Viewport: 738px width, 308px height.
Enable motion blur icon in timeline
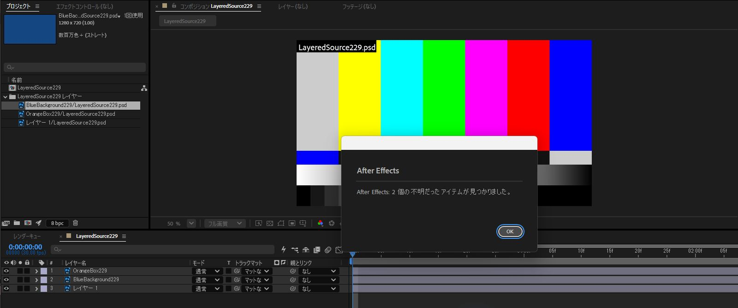click(x=328, y=250)
